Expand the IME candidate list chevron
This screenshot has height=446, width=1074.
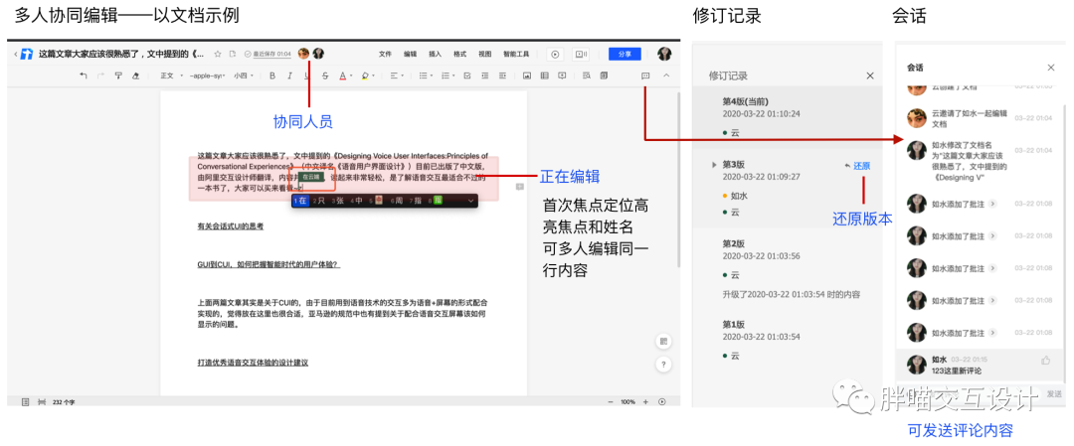[470, 201]
